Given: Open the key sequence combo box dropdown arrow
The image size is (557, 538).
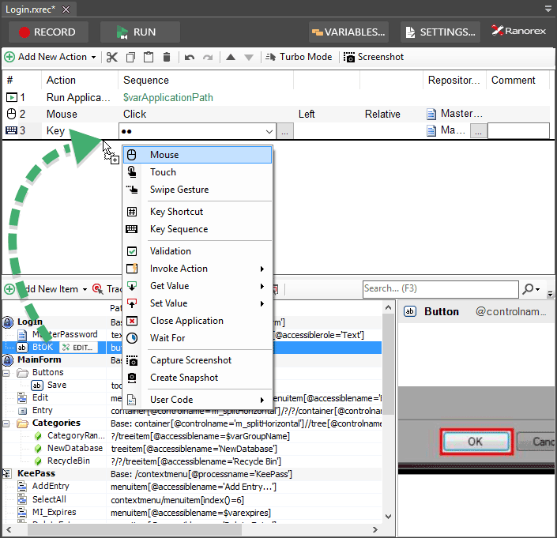Looking at the screenshot, I should pyautogui.click(x=269, y=131).
